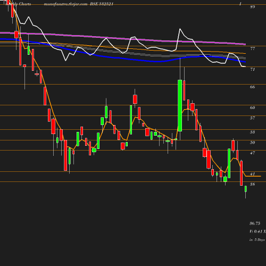Select the 50 price axis label
266x266 pixels.
coord(253,143)
